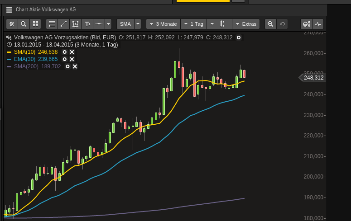Click the SMA(10) legend label
This screenshot has height=221, width=351.
tap(24, 52)
